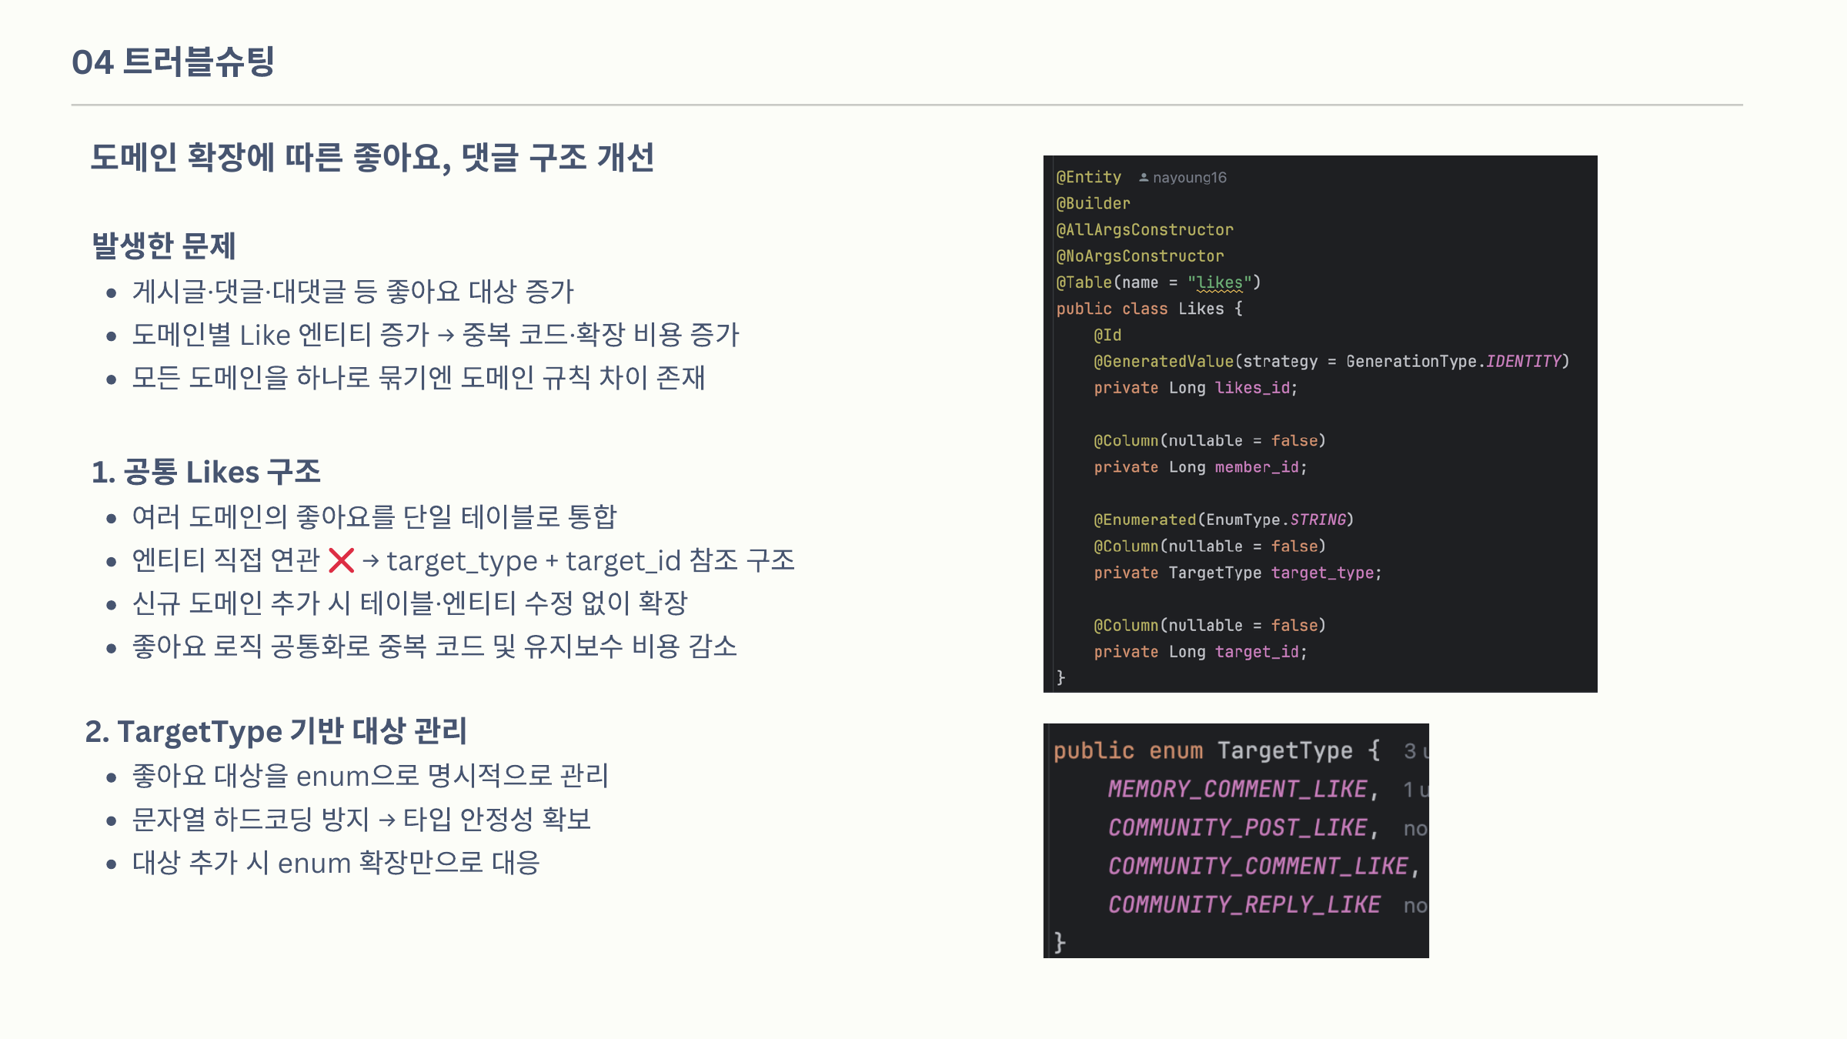The height and width of the screenshot is (1039, 1847).
Task: Click the '@Table(name = "likes")' line
Action: pyautogui.click(x=1158, y=282)
